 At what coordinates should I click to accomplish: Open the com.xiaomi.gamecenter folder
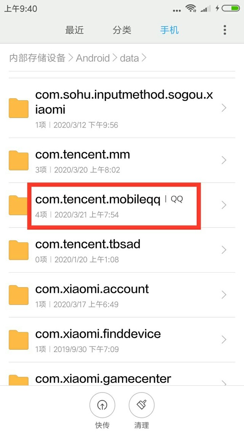[122, 379]
